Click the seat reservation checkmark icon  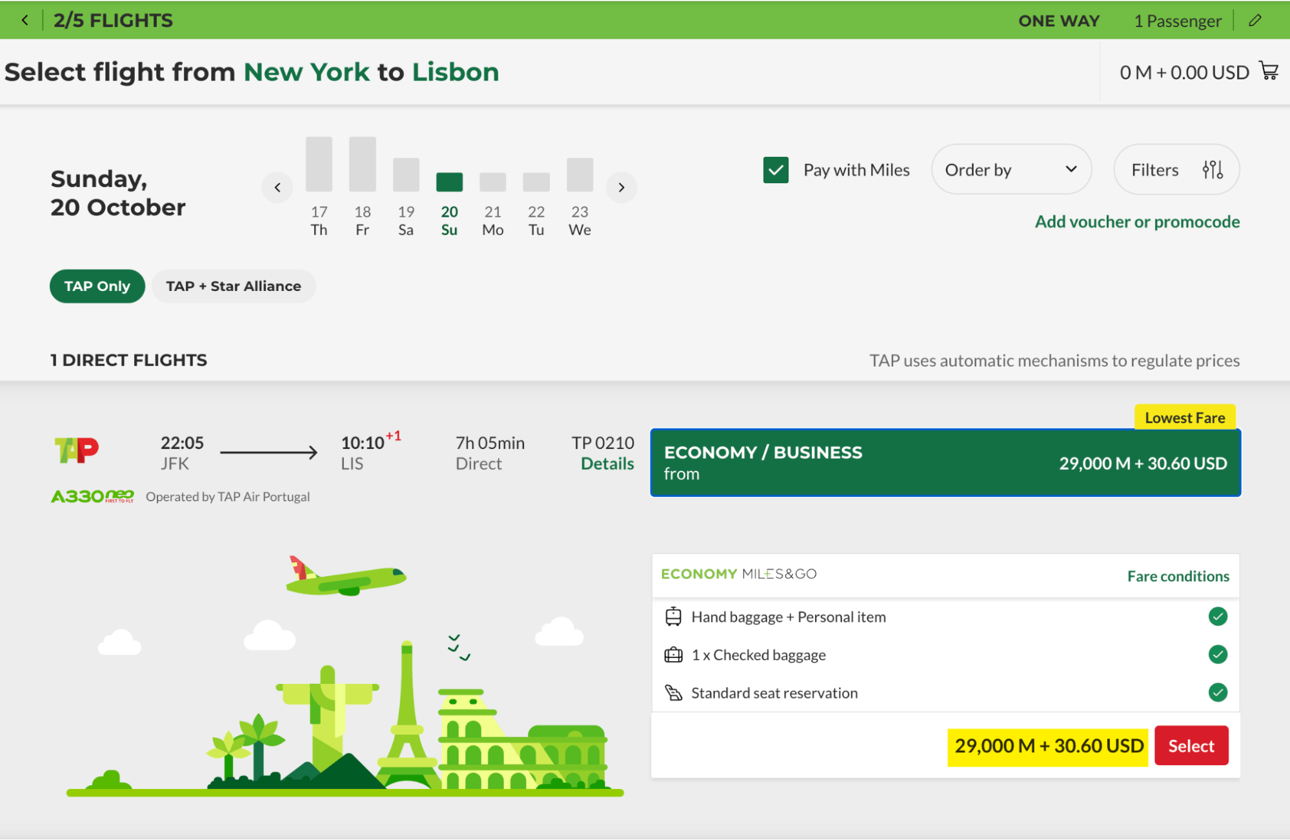coord(1218,692)
